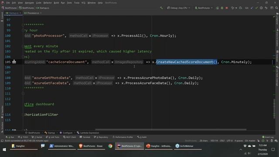Click the 4 spaces indent status item

(238, 141)
